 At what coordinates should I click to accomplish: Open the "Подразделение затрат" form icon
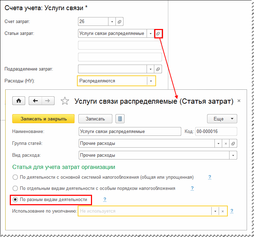pos(158,69)
